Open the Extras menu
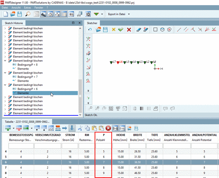Screen dimensions: 219x178 click(27, 7)
